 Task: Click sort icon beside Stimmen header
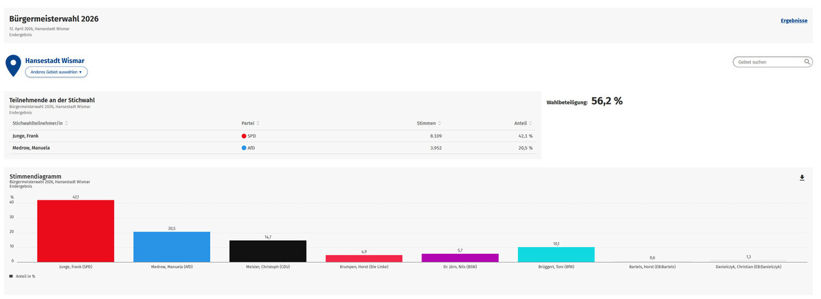pyautogui.click(x=439, y=123)
